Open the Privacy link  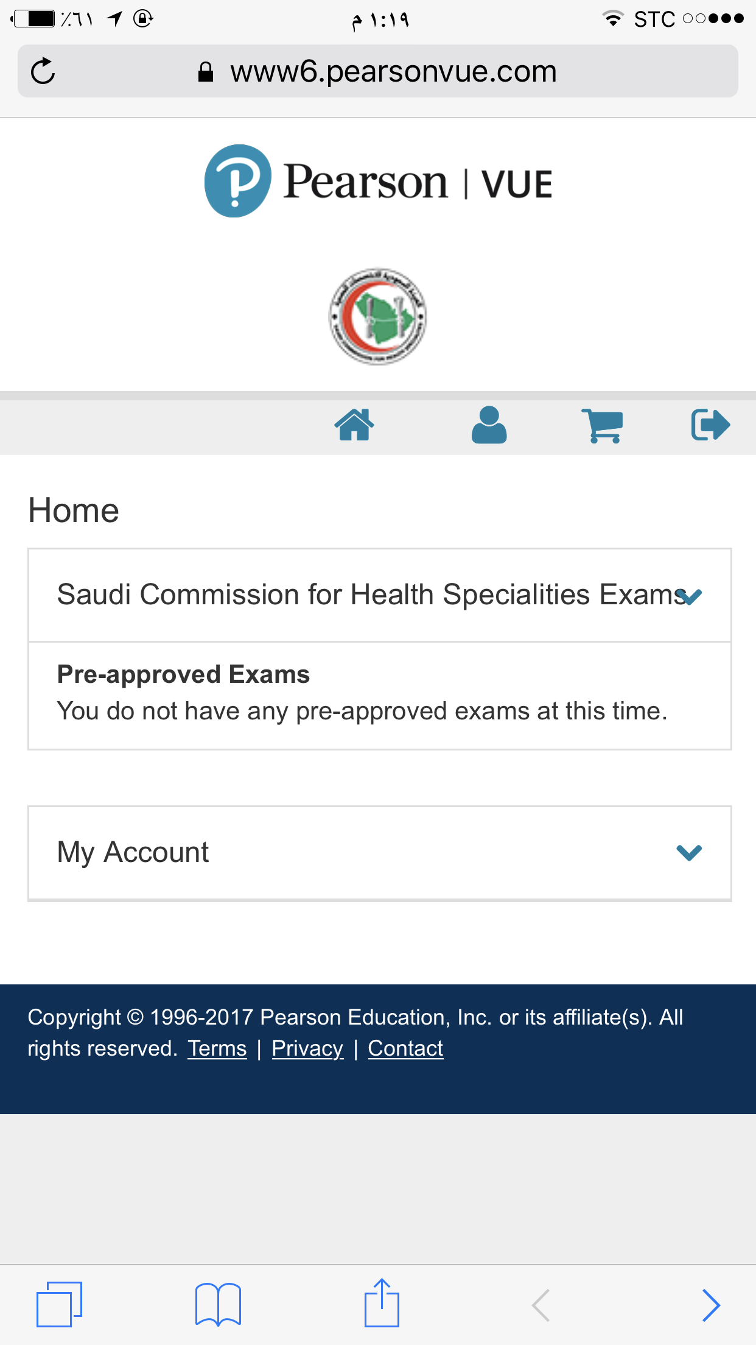[307, 1048]
